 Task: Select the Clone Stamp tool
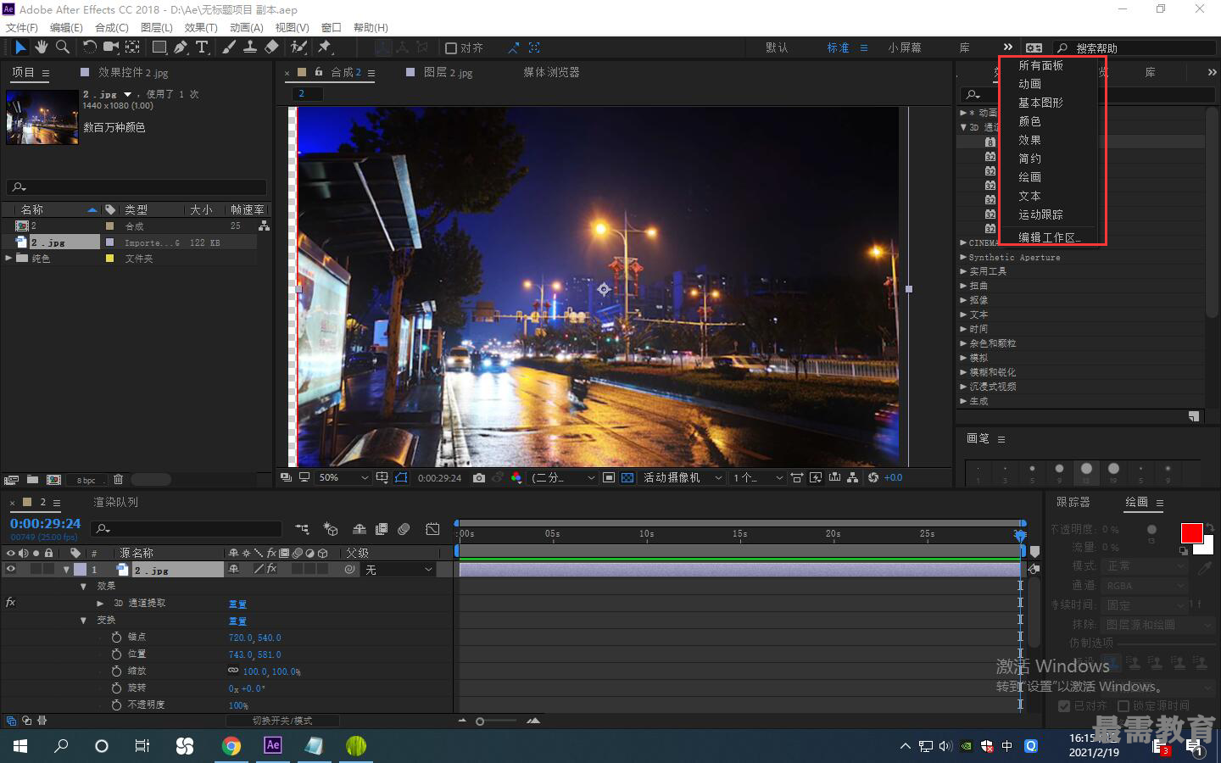[x=250, y=47]
